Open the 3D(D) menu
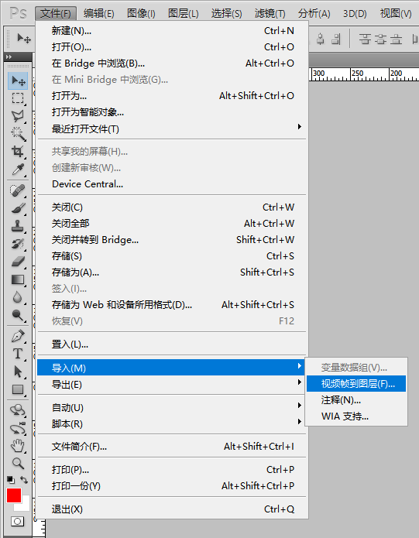Viewport: 419px width, 538px height. (355, 13)
